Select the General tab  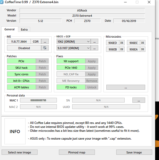tap(10, 29)
